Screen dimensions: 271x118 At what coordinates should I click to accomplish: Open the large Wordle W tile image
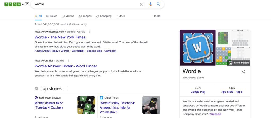pyautogui.click(x=198, y=48)
